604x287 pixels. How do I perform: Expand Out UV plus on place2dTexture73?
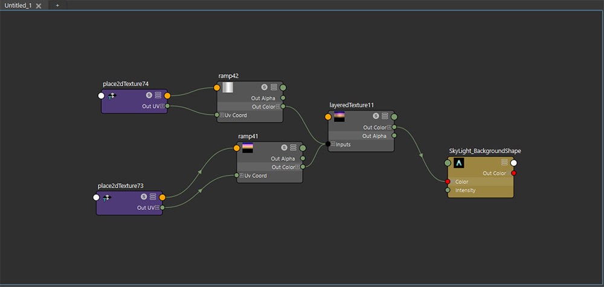158,208
